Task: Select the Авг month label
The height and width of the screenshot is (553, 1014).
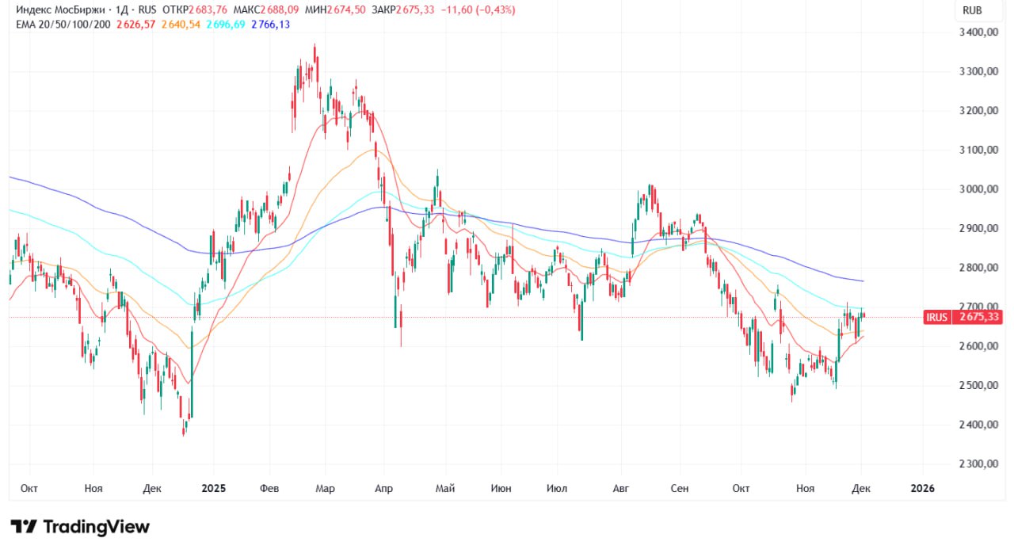Action: pos(621,489)
